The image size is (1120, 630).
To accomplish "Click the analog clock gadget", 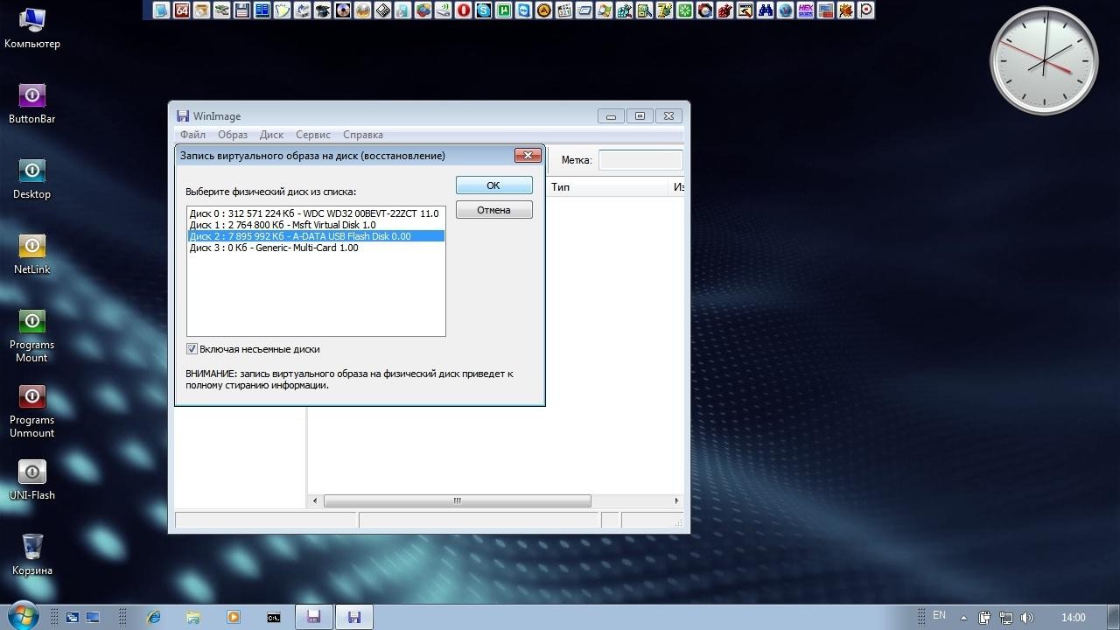I will tap(1044, 61).
